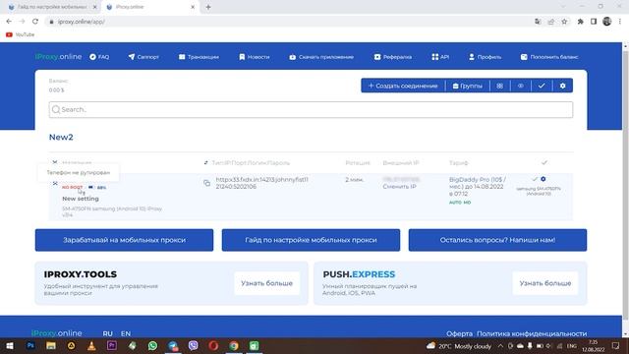The height and width of the screenshot is (354, 629).
Task: Click the New2 group heading
Action: pyautogui.click(x=61, y=138)
